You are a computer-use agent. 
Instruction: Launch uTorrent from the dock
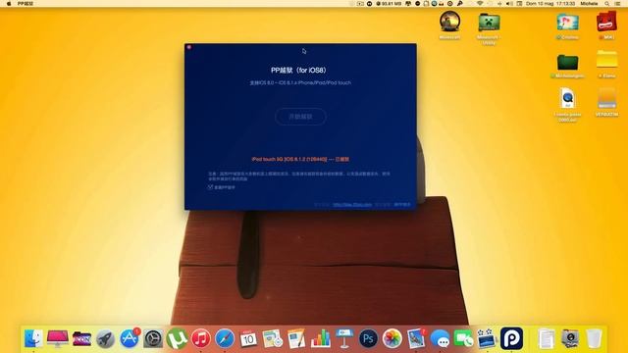[x=177, y=338]
